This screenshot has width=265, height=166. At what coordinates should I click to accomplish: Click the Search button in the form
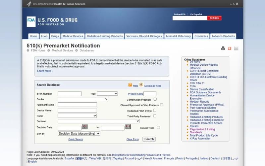pyautogui.click(x=149, y=139)
